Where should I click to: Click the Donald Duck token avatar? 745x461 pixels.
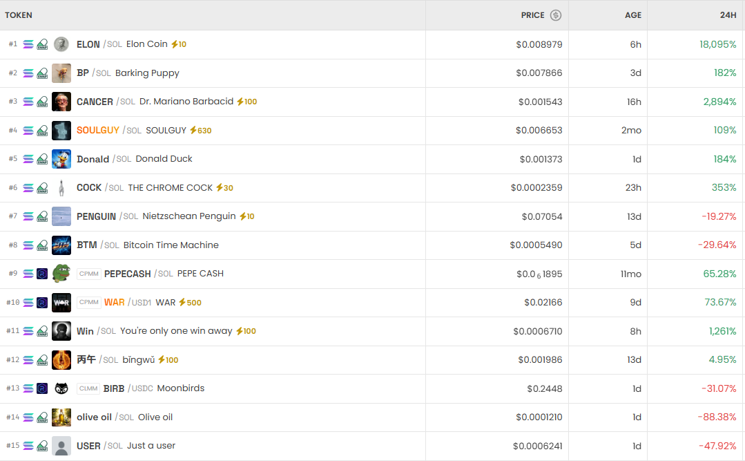[x=61, y=159]
